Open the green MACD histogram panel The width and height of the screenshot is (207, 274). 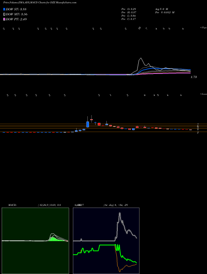tap(35, 241)
